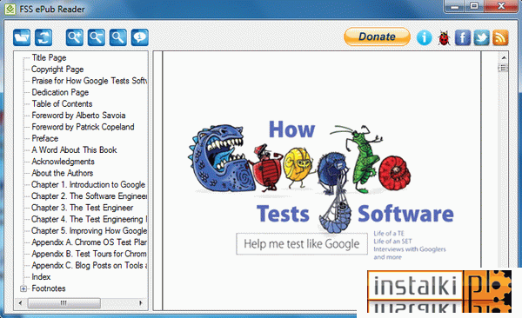This screenshot has width=522, height=318.
Task: Open Praise for How Google Tests entry
Action: pos(90,81)
